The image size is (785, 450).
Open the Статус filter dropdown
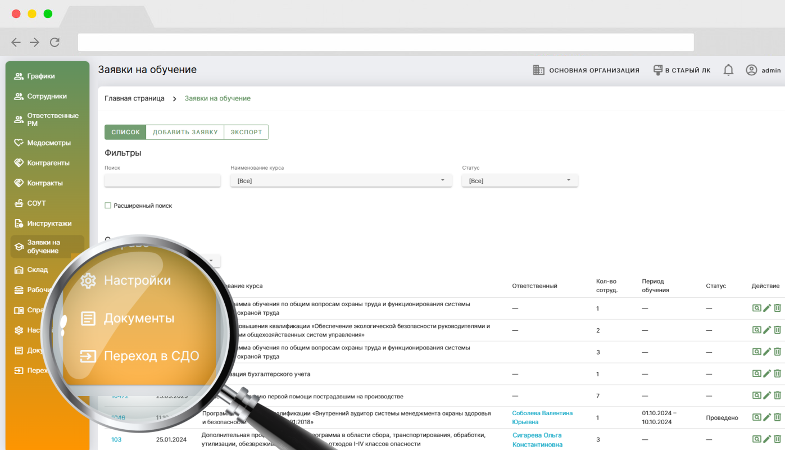(519, 181)
